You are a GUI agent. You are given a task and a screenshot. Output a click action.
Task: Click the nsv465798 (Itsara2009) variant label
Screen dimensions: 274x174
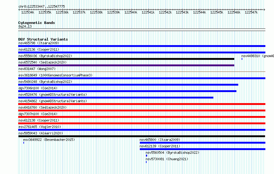click(39, 43)
